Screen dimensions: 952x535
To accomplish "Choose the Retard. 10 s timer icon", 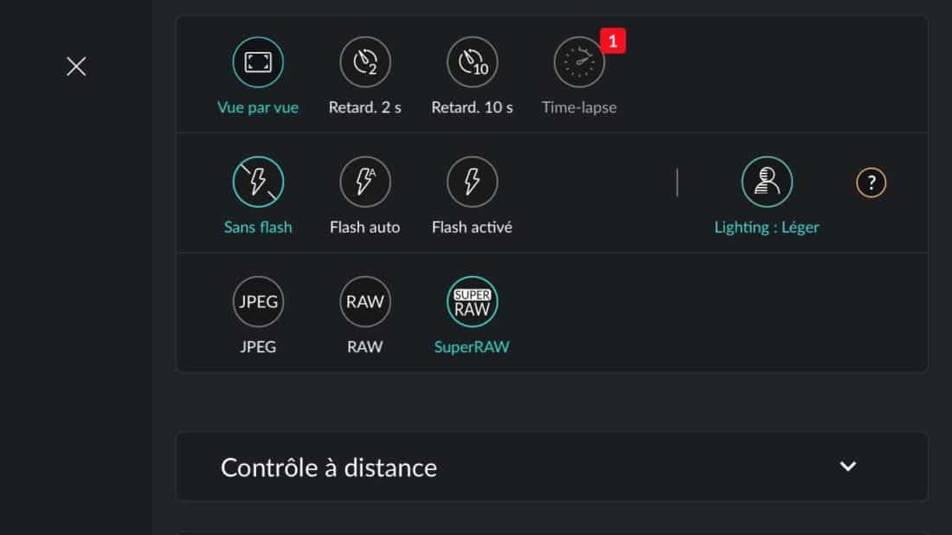I will (472, 62).
